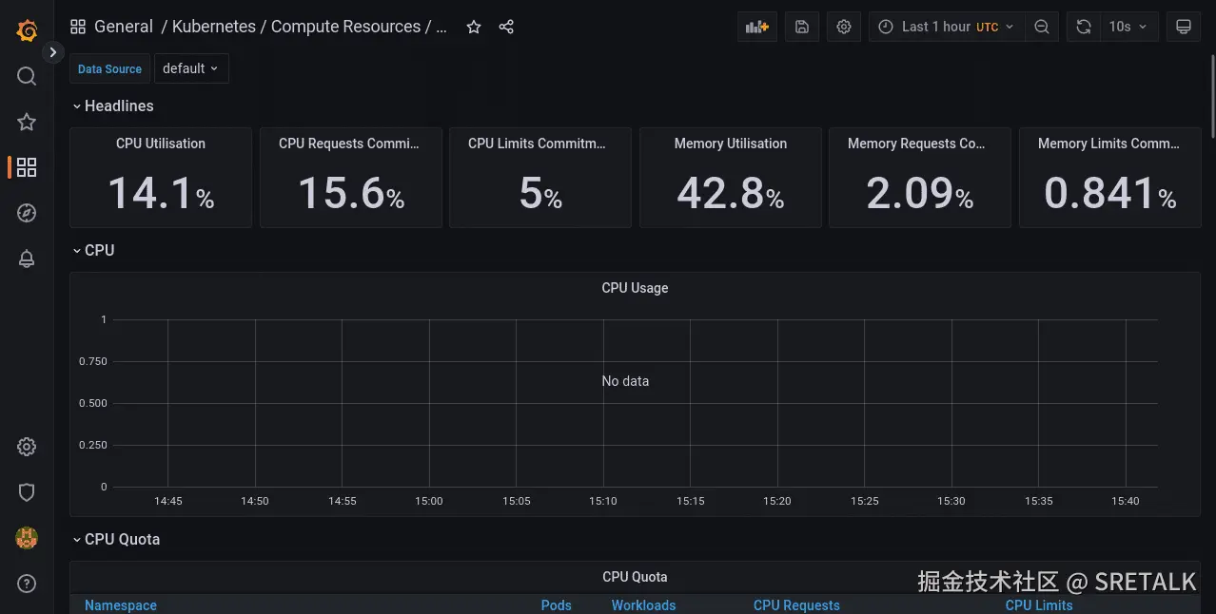
Task: Open dashboard settings gear in toolbar
Action: (x=844, y=27)
